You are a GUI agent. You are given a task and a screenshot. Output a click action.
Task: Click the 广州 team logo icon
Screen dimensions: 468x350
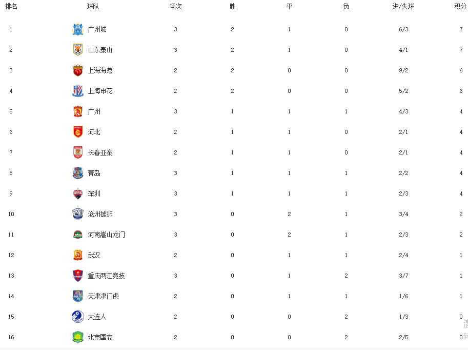tap(78, 111)
